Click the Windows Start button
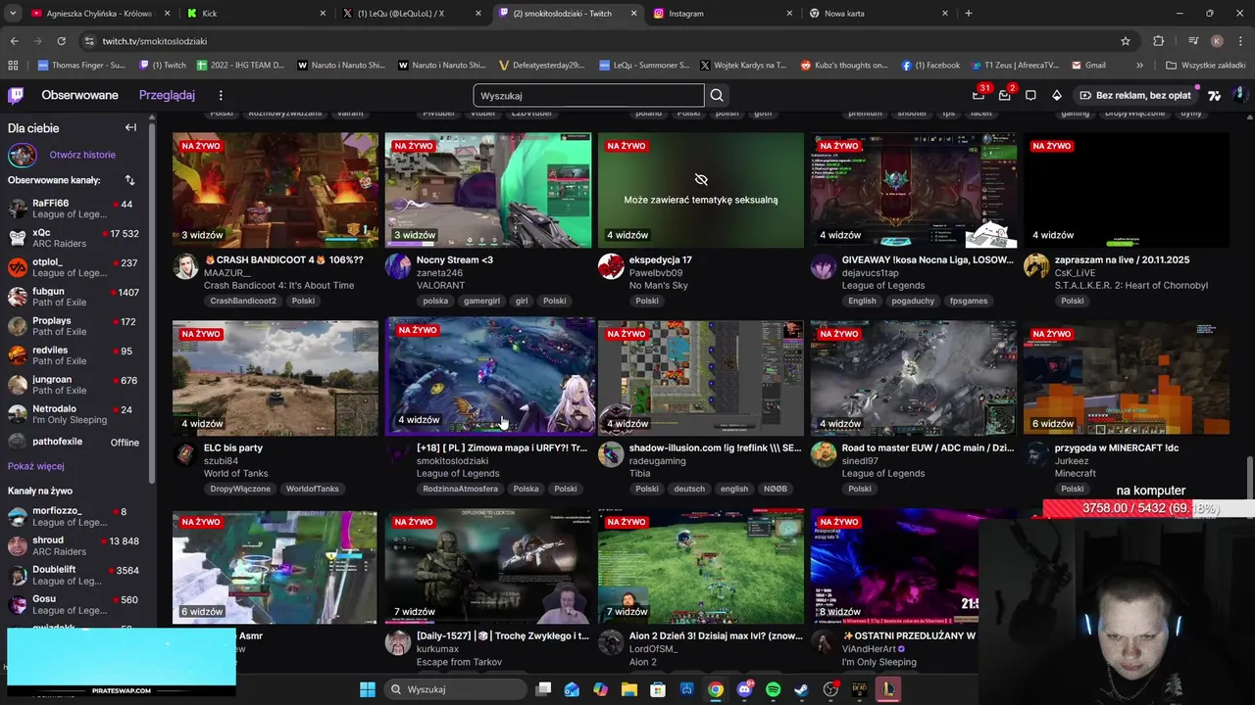 click(367, 689)
